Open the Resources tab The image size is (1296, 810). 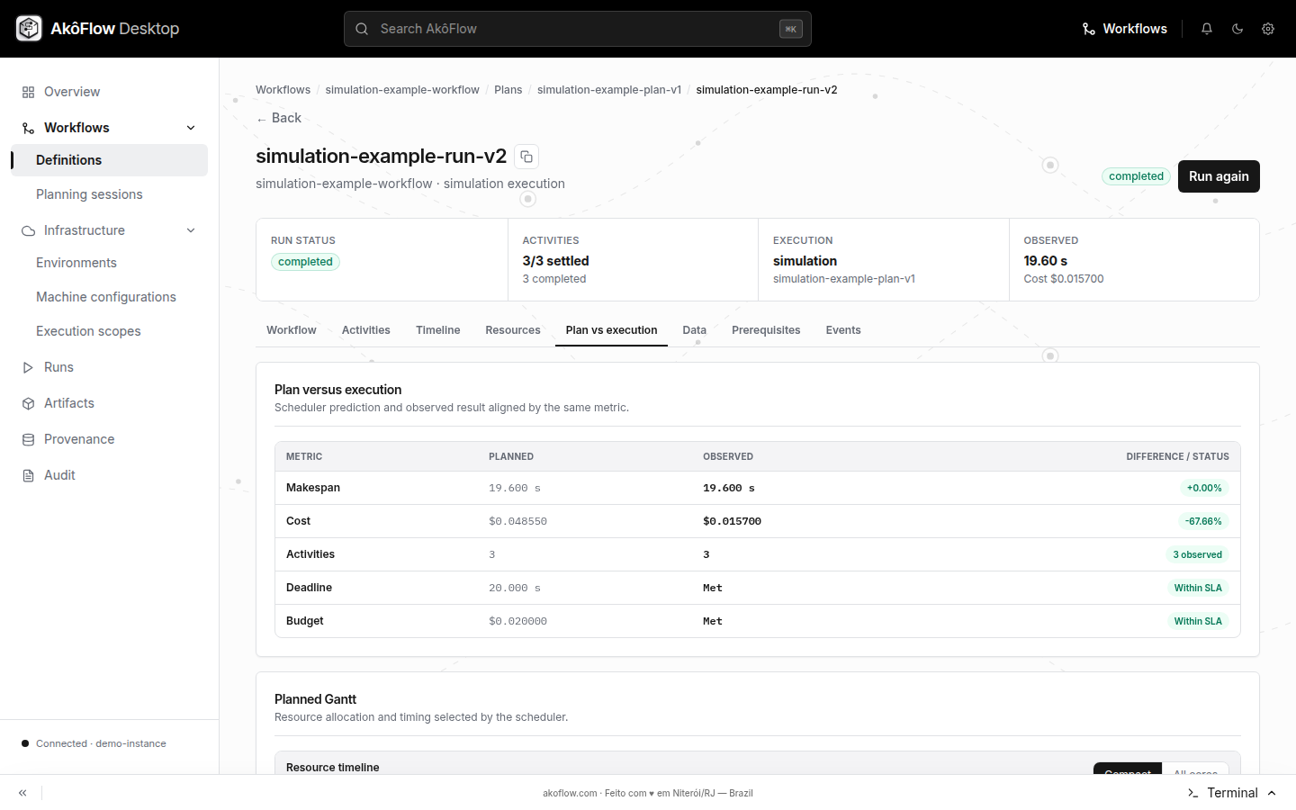click(513, 330)
